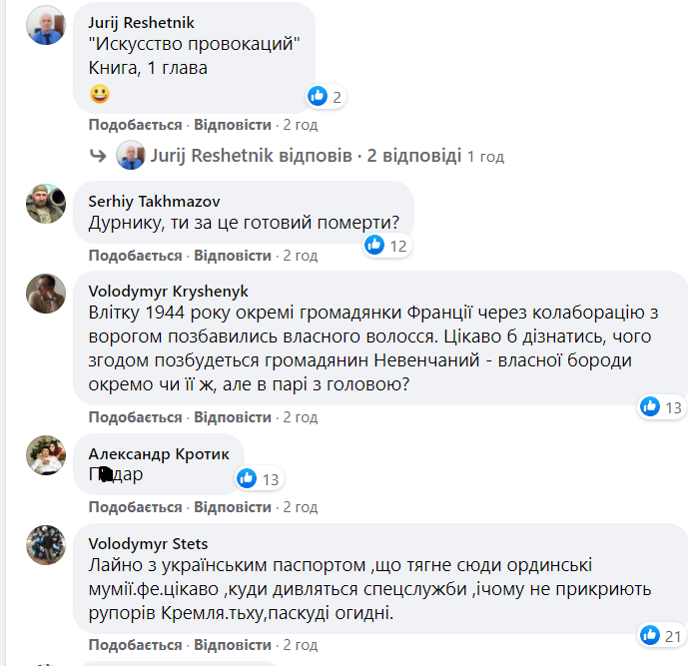Viewport: 688px width, 666px height.
Task: Open Volodymyr Kryshenyk's profile picture
Action: pyautogui.click(x=46, y=294)
